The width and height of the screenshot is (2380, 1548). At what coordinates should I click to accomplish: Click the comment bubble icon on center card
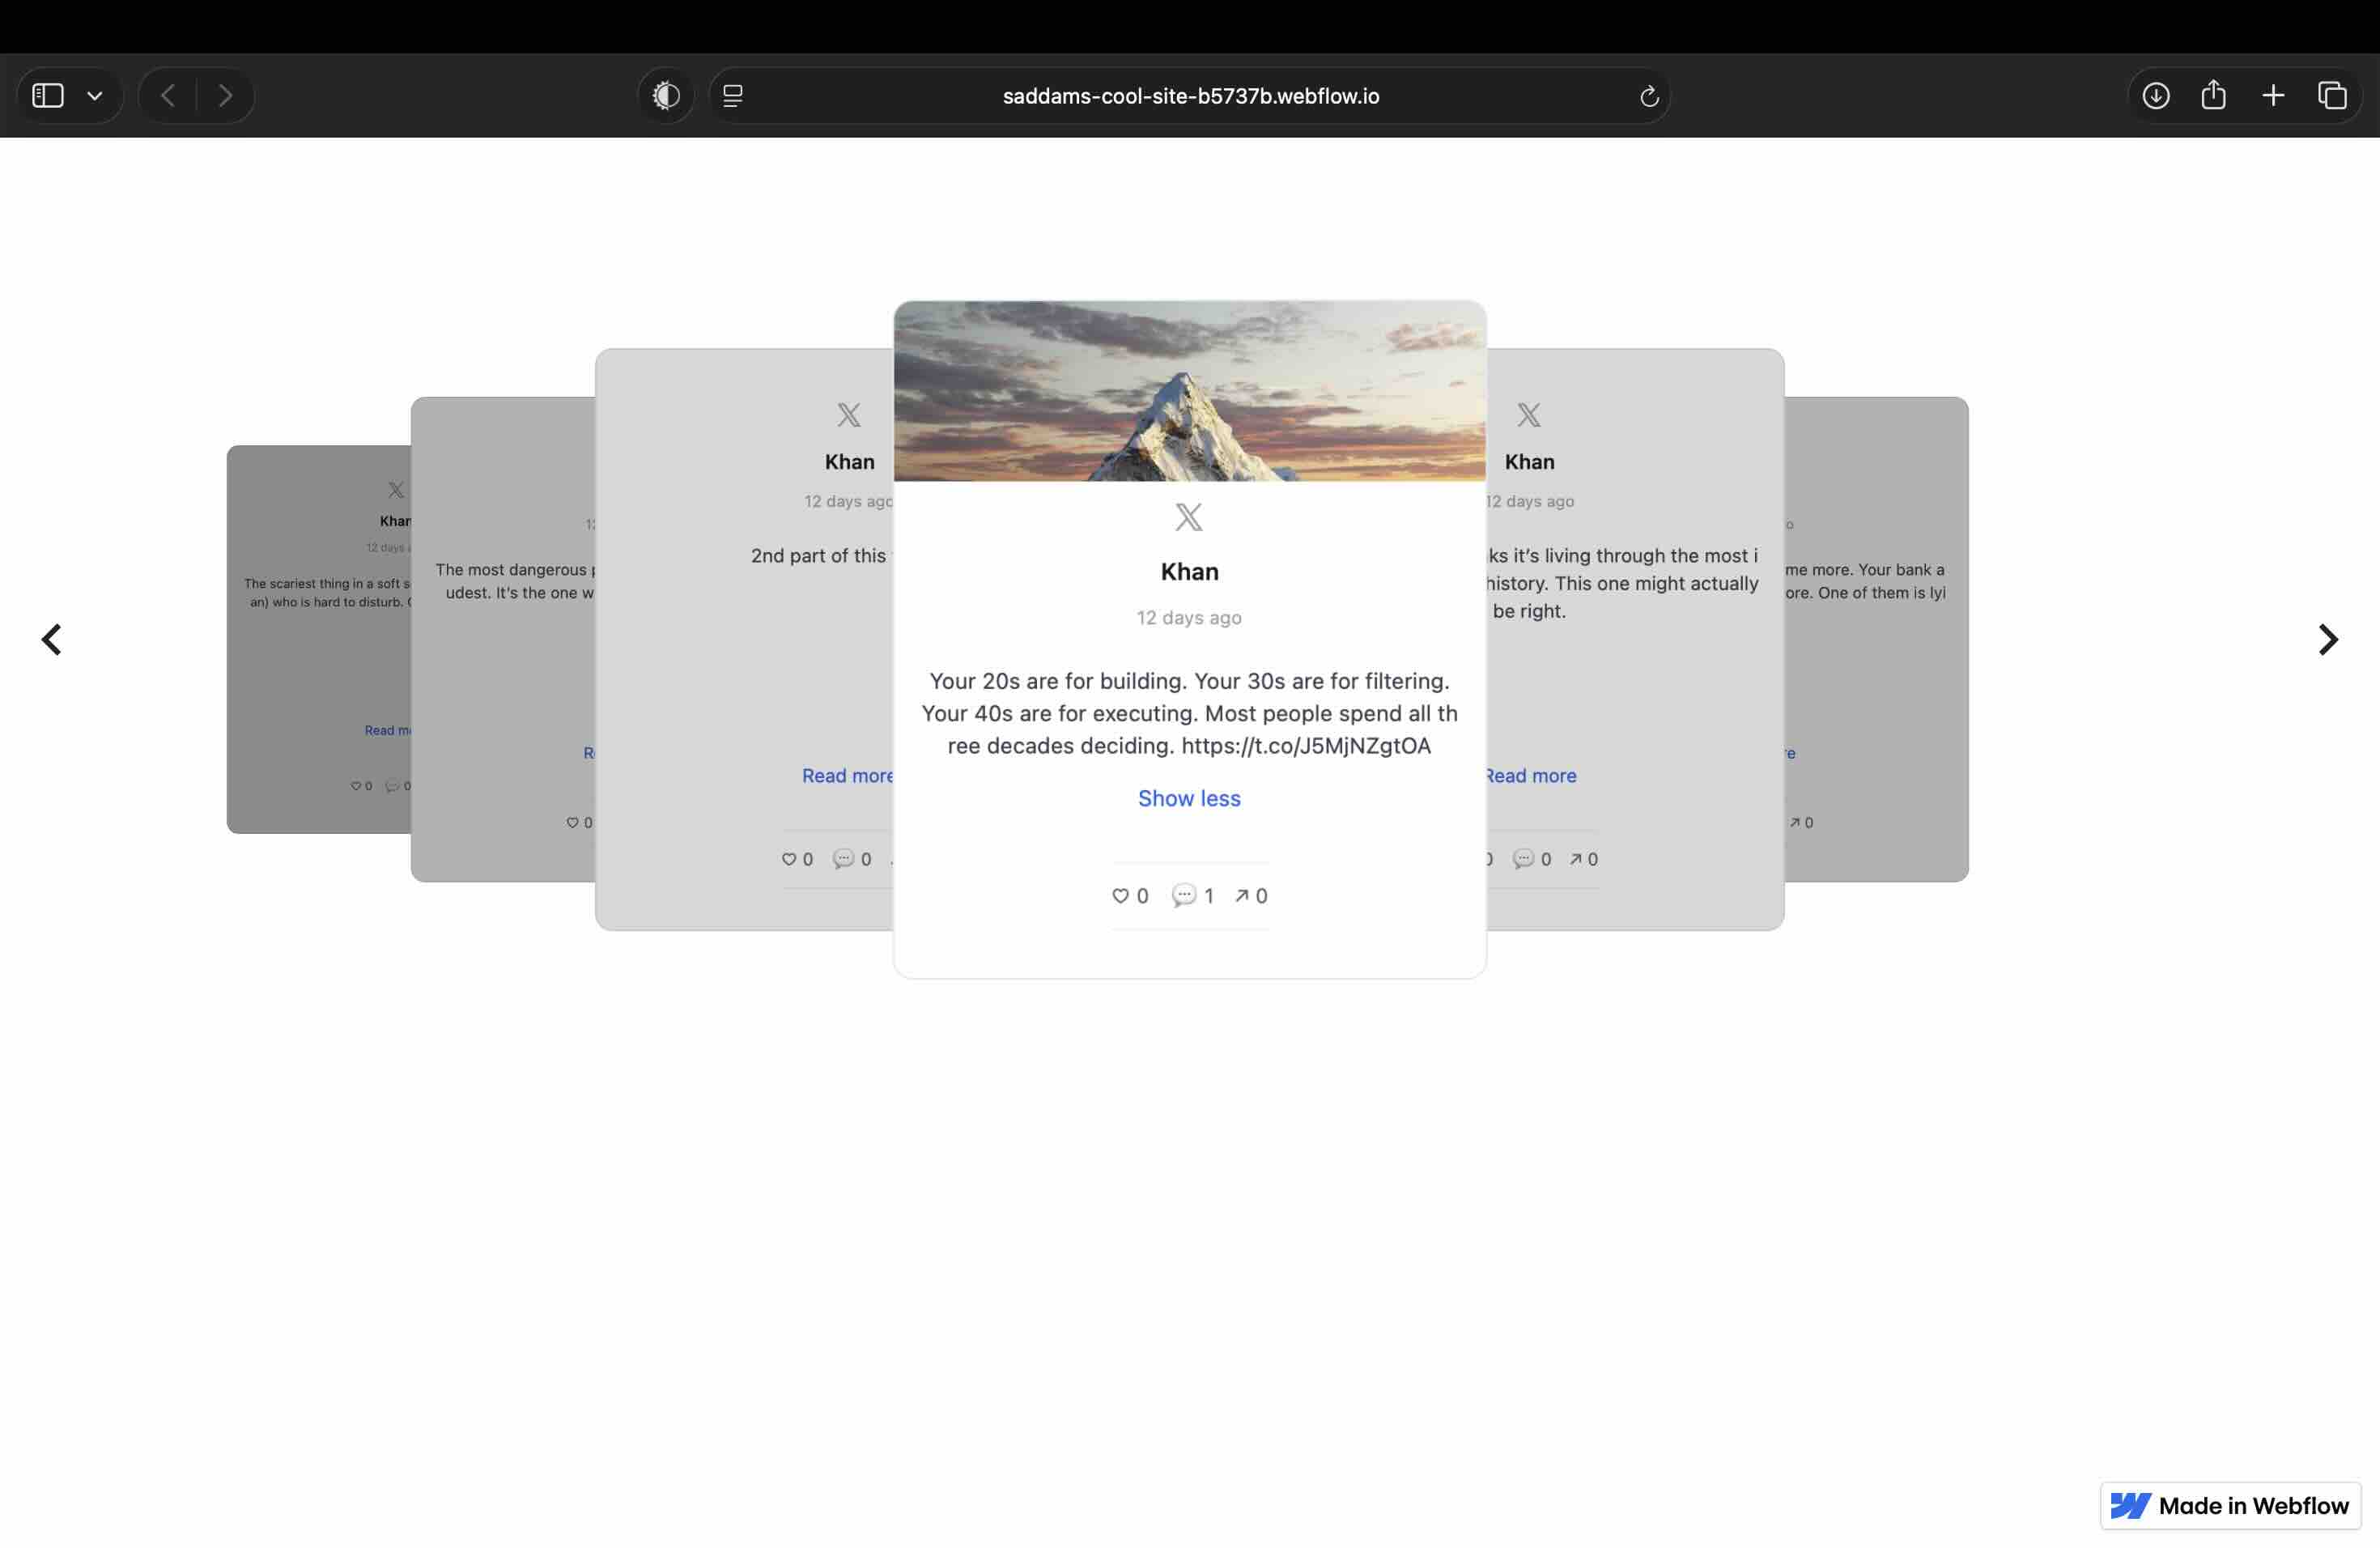click(x=1184, y=895)
